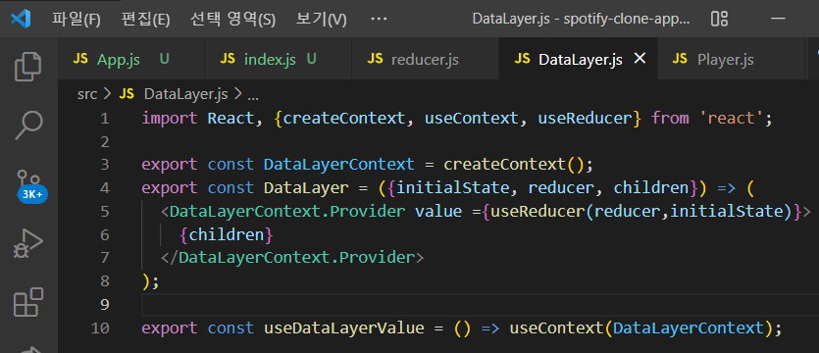Open the Search view in activity bar
The width and height of the screenshot is (819, 353).
[28, 126]
